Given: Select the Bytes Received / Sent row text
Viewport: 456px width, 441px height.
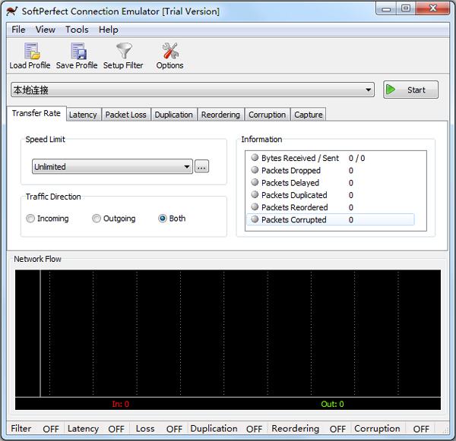Looking at the screenshot, I should coord(300,158).
